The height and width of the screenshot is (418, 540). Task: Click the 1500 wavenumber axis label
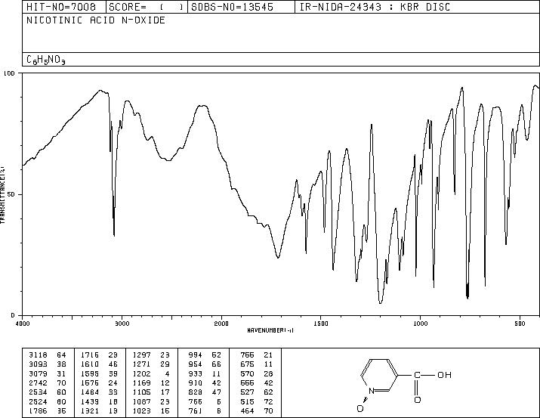[x=321, y=324]
